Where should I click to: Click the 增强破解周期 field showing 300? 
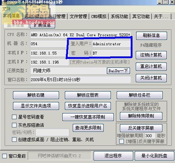tap(150, 136)
